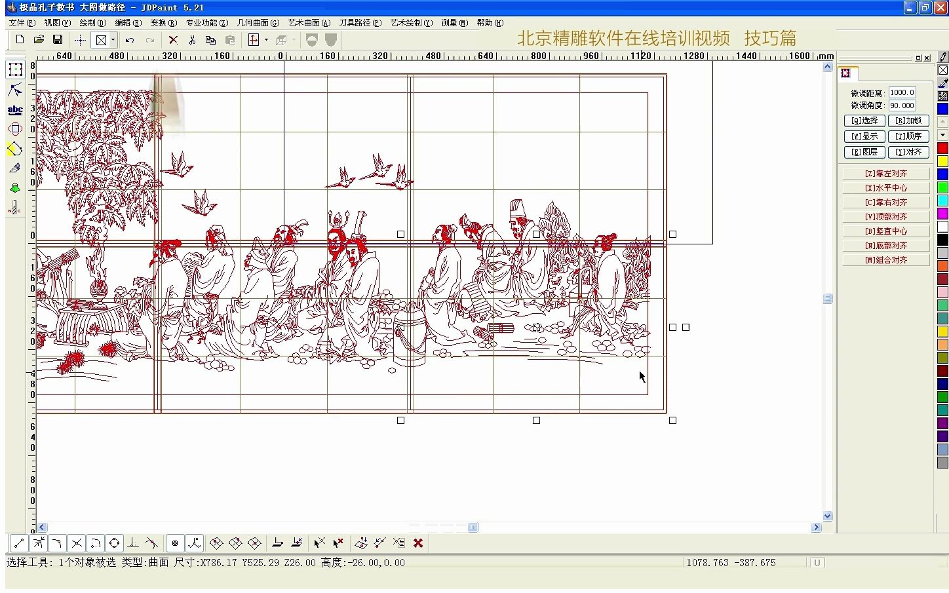Toggle intersection snap in bottom toolbar
Screen dimensions: 949x593
[77, 543]
